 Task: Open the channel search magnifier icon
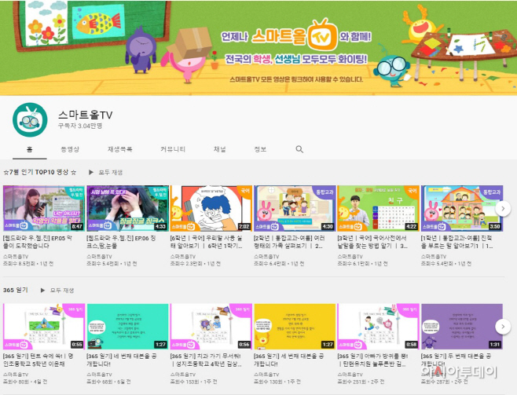(299, 149)
